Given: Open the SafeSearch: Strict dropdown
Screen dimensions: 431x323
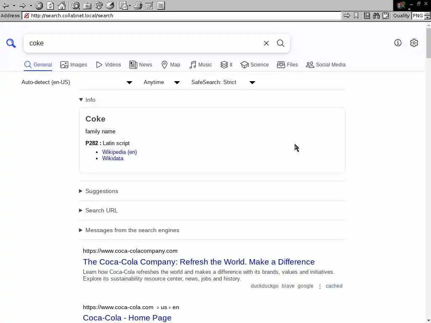Looking at the screenshot, I should point(223,82).
